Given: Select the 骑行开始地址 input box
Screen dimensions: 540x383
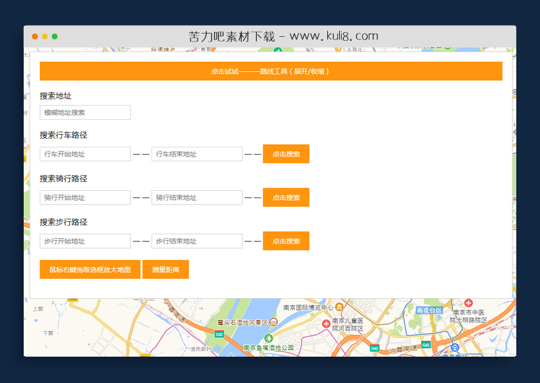Looking at the screenshot, I should pyautogui.click(x=84, y=197).
